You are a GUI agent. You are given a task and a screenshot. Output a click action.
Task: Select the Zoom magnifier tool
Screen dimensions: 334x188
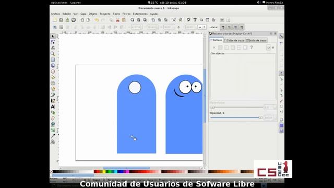pyautogui.click(x=53, y=54)
